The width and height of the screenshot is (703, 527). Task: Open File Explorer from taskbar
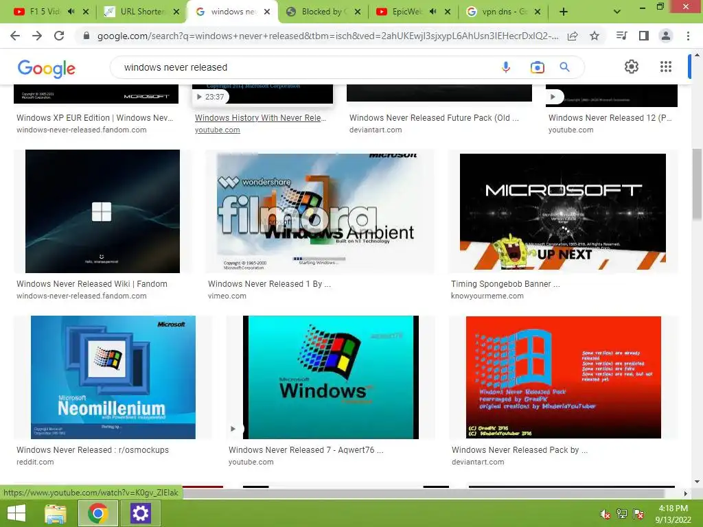pos(56,513)
